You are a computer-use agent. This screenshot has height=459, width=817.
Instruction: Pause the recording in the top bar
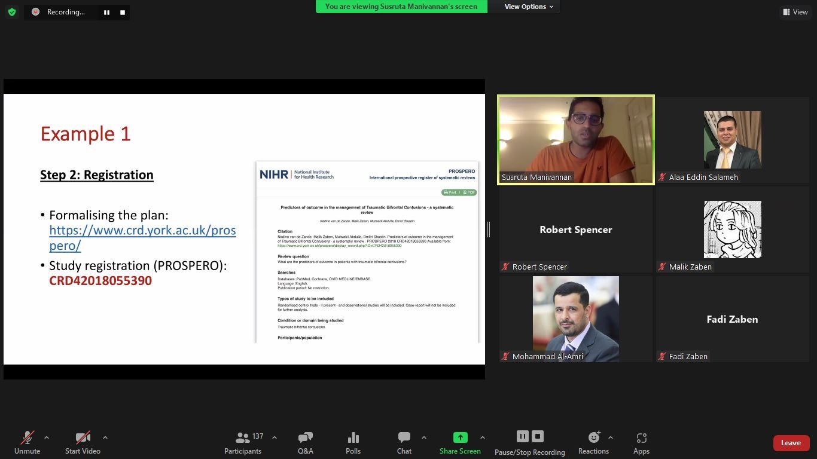tap(106, 12)
